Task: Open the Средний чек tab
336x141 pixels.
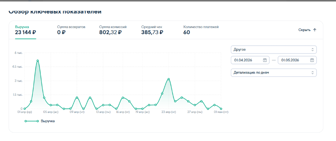Action: pyautogui.click(x=152, y=30)
